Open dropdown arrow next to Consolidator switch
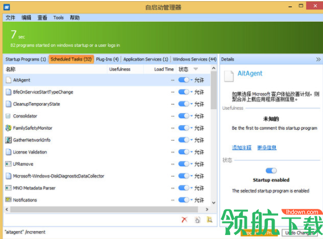The width and height of the screenshot is (323, 239). [x=192, y=116]
